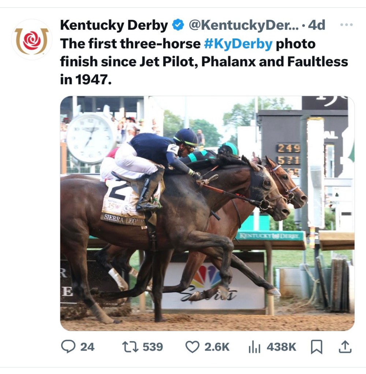Tap the share upload arrow icon

345,347
